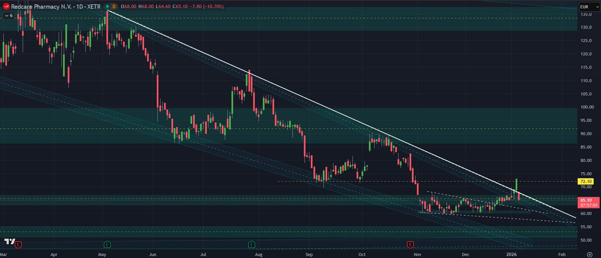Open the chart settings gear icon
601x258 pixels.
tap(589, 254)
